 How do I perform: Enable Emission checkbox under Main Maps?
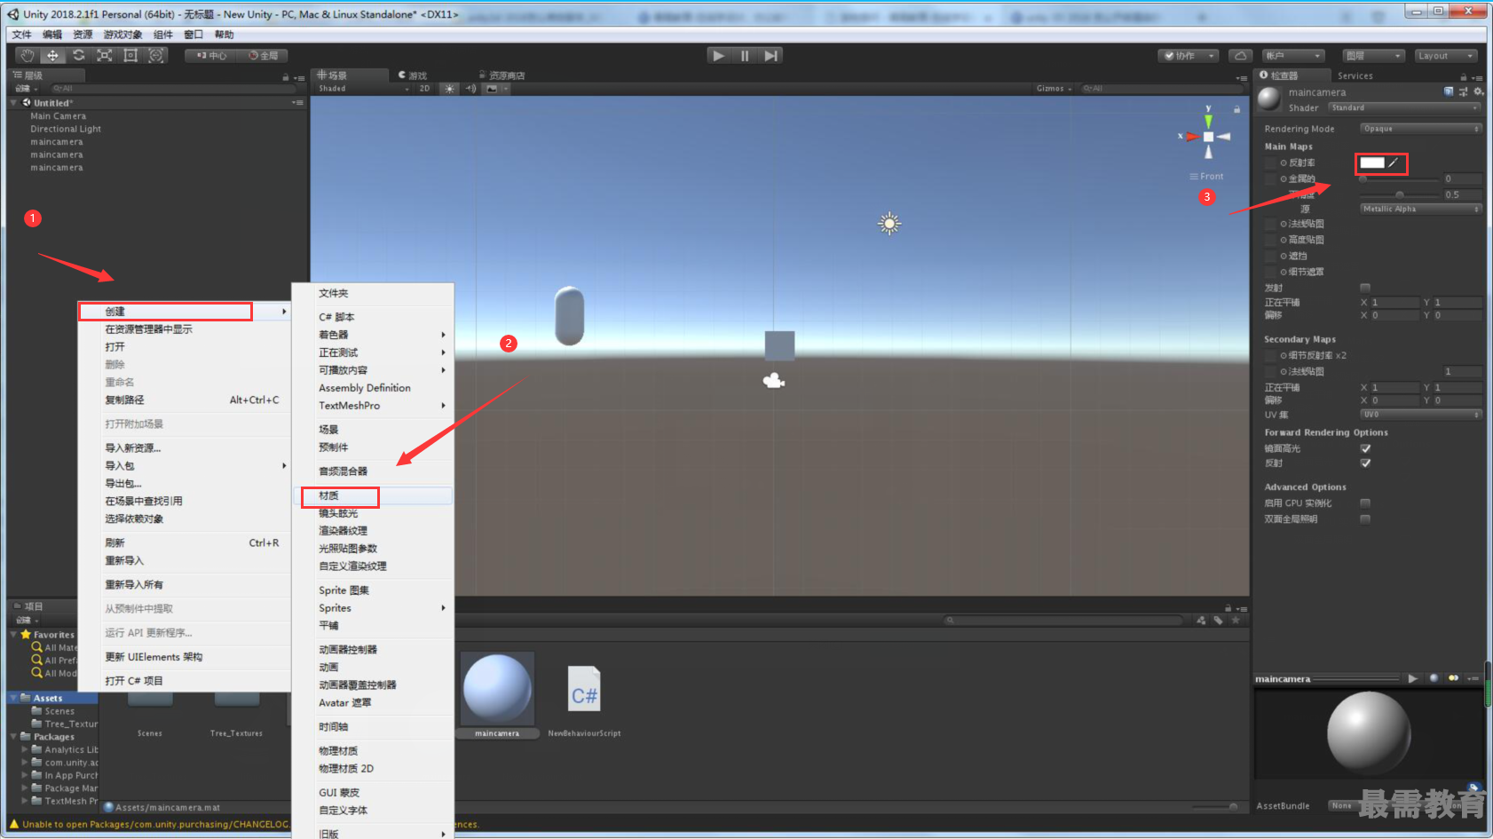coord(1365,288)
